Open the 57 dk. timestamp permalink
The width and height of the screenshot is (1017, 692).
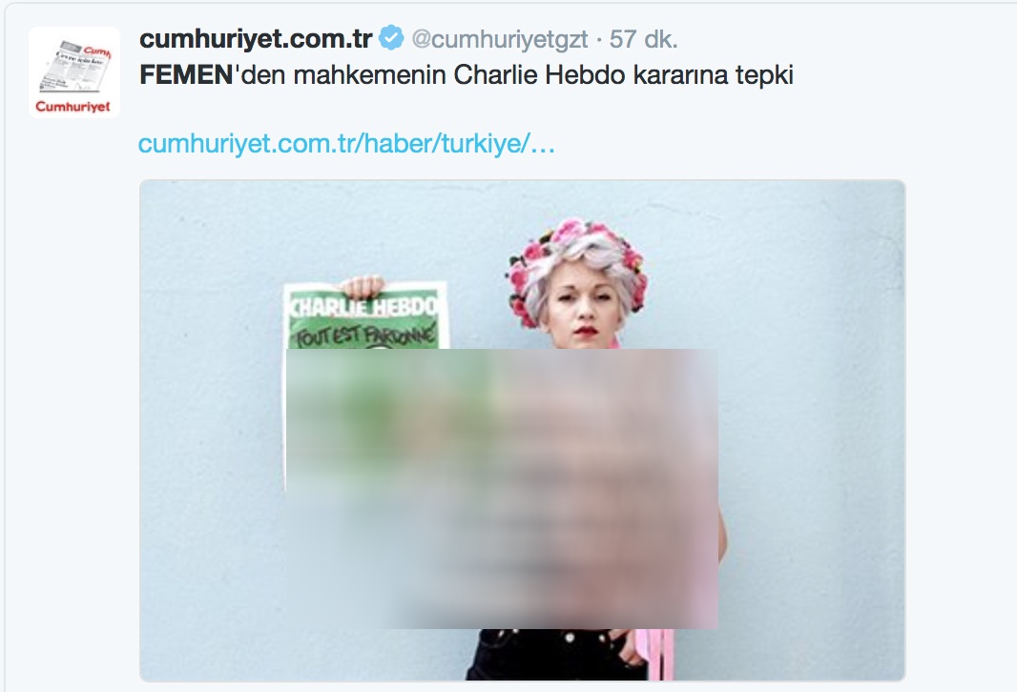click(643, 39)
